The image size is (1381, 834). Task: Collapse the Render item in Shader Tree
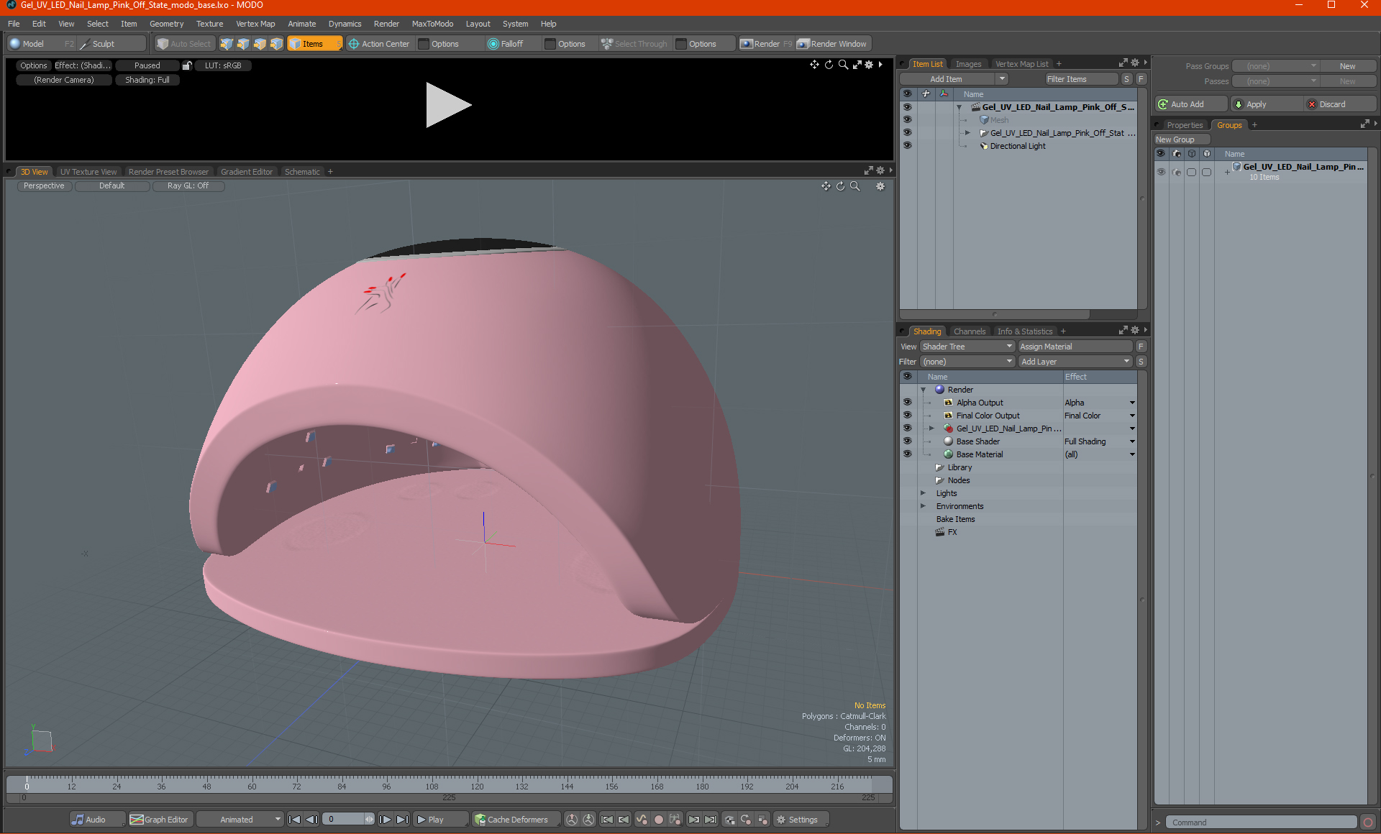point(923,390)
